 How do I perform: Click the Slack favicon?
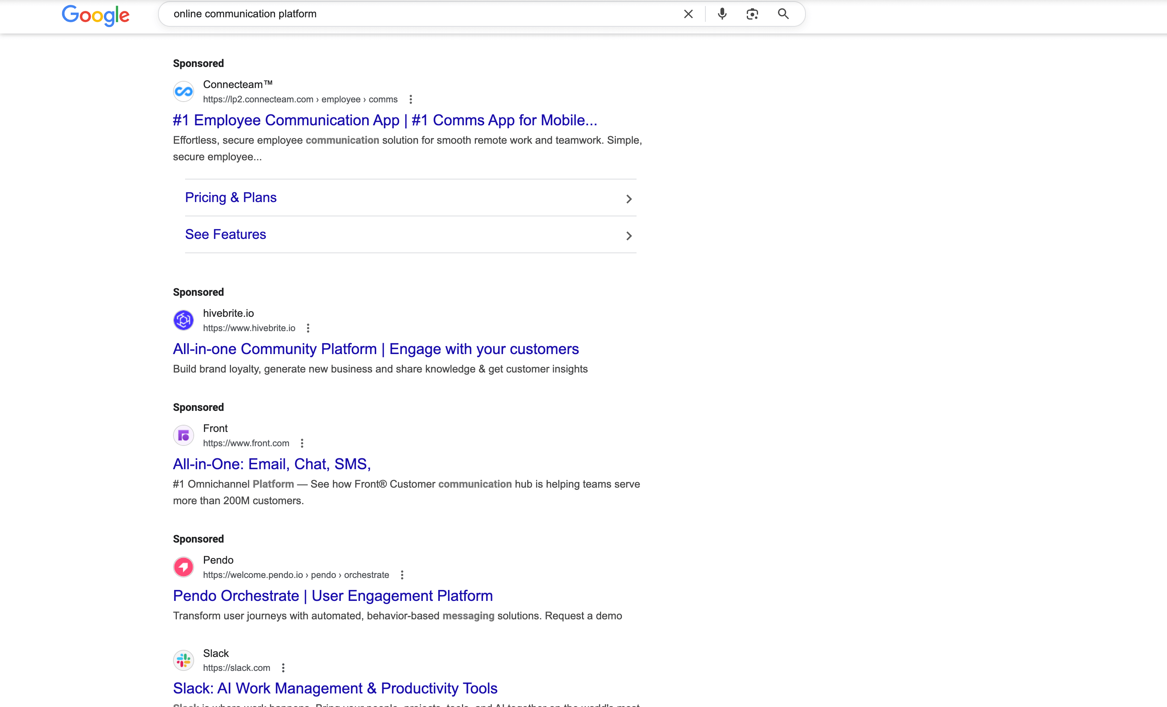point(183,660)
